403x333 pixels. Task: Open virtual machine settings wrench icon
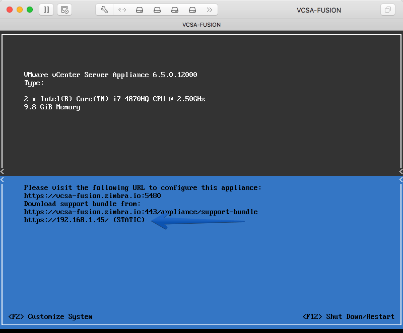[x=104, y=10]
